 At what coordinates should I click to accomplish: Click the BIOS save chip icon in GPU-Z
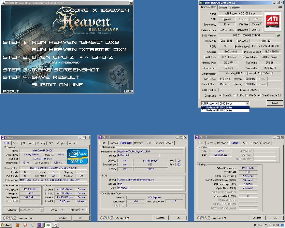tap(278, 35)
